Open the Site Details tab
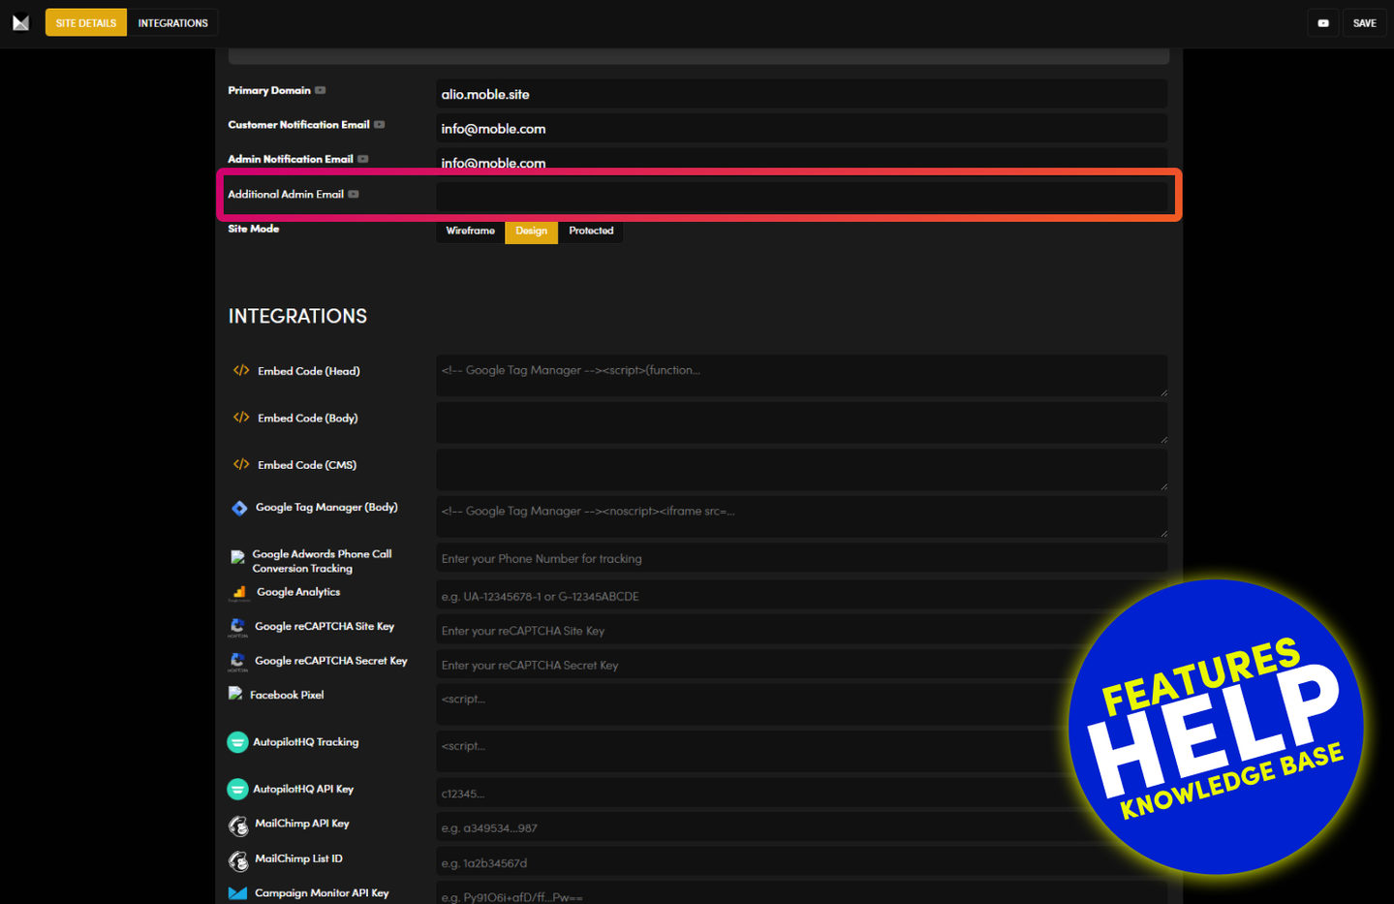1394x904 pixels. [x=86, y=23]
